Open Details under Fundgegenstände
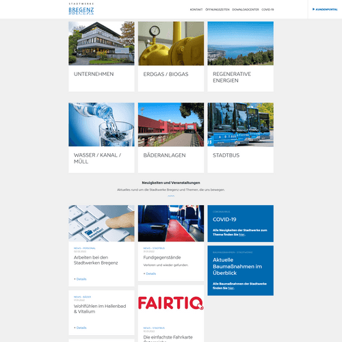This screenshot has width=342, height=342. (x=150, y=274)
